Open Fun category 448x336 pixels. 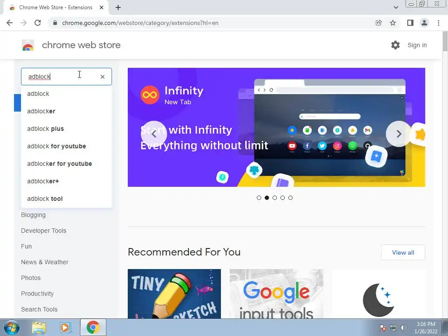26,246
